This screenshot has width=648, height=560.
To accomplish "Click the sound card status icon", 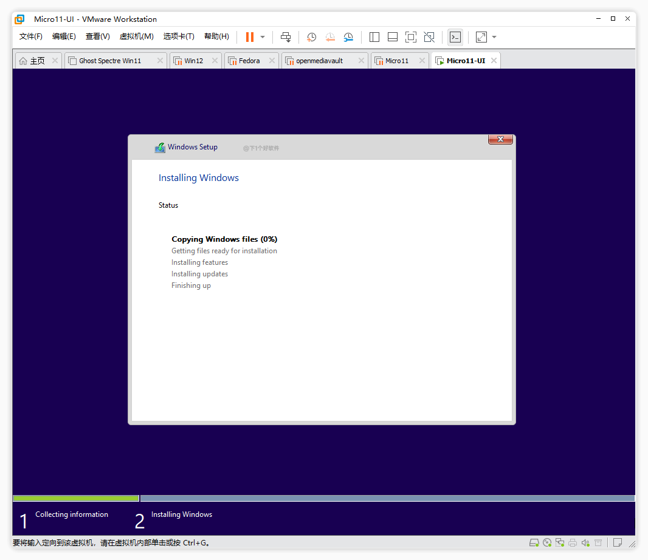I will (585, 542).
